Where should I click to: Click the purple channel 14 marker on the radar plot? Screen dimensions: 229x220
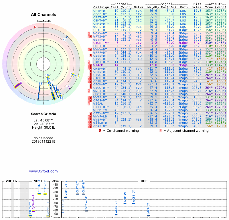pyautogui.click(x=70, y=88)
